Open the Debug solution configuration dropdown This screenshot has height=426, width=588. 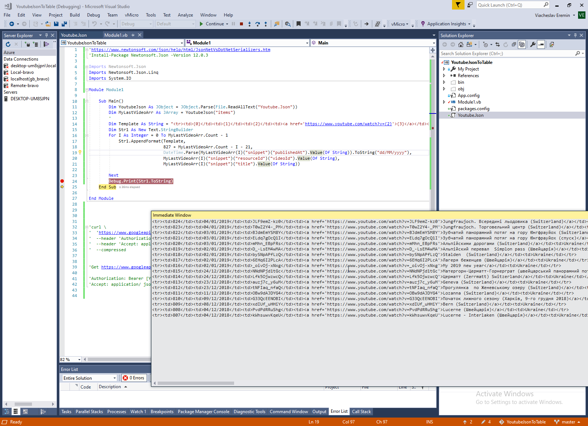136,24
